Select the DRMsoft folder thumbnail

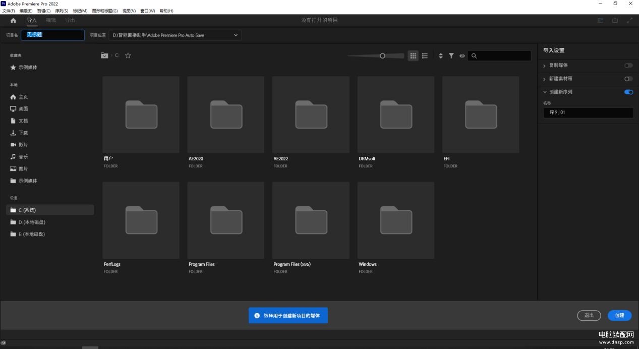click(x=396, y=114)
